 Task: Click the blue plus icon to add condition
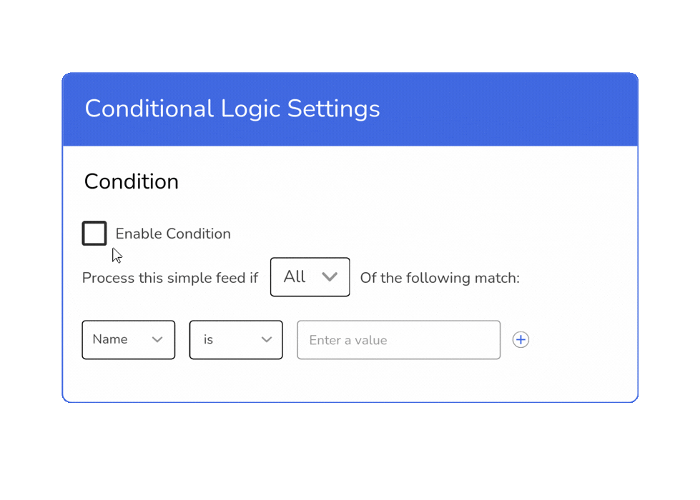coord(521,340)
